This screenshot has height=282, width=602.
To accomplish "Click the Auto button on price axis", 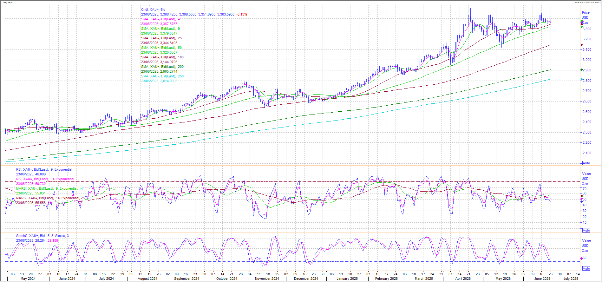I will point(586,163).
